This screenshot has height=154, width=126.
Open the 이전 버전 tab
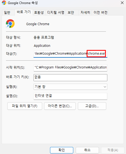point(100,12)
